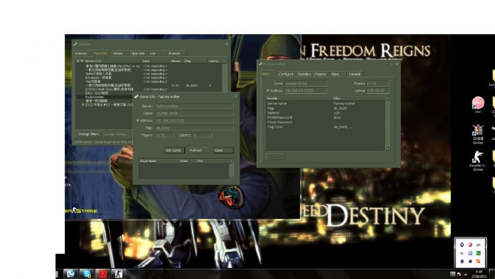Click the orange icon in tray overflow popup
Image resolution: width=495 pixels, height=279 pixels.
click(478, 261)
